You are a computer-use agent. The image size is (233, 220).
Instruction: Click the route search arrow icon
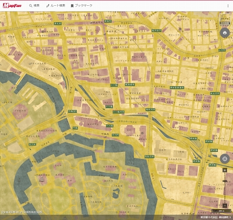click(48, 6)
